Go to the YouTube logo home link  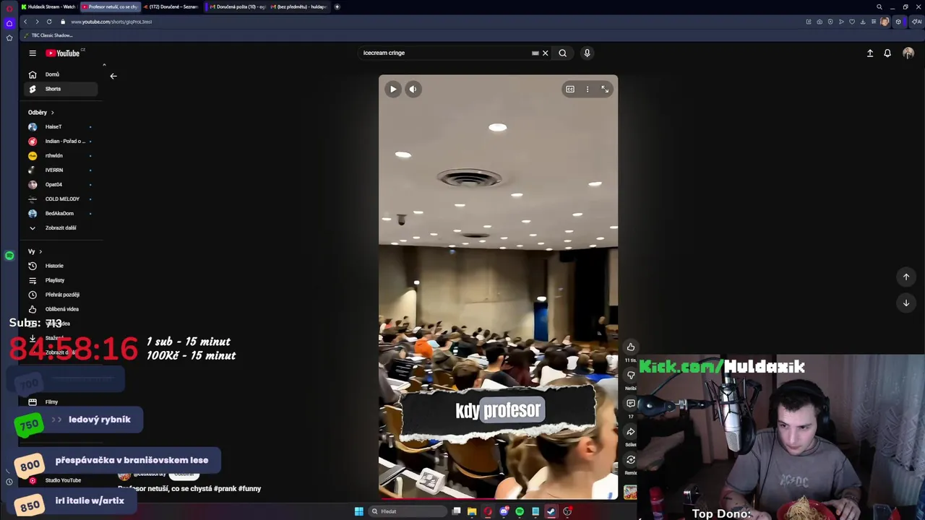click(x=63, y=53)
